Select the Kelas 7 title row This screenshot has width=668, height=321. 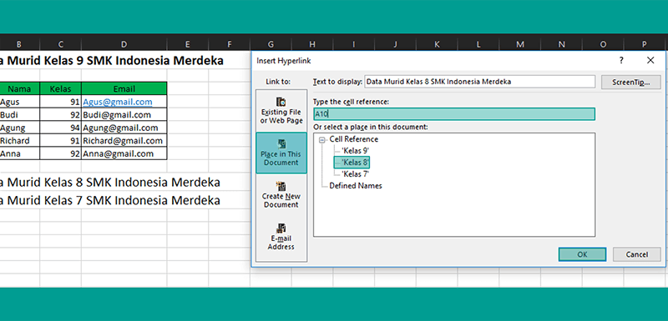pos(110,200)
